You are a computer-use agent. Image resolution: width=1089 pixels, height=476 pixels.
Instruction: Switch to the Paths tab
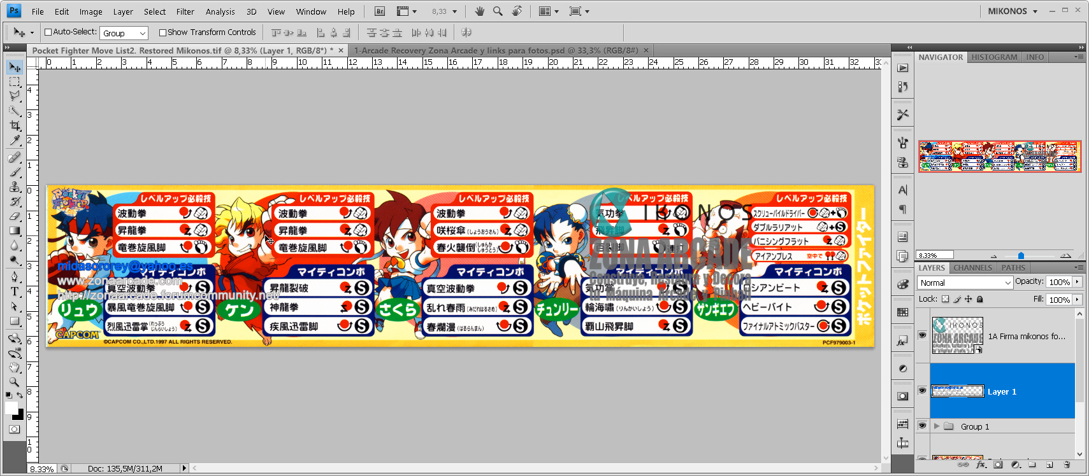coord(1013,268)
